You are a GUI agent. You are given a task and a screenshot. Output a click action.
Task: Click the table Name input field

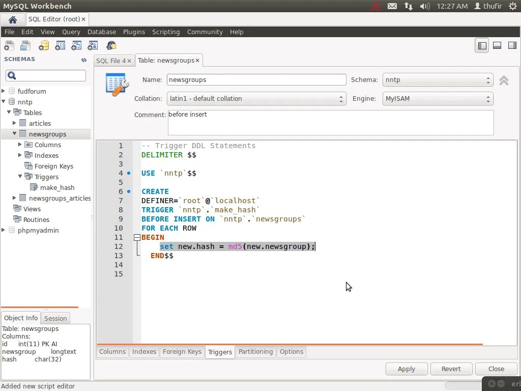click(x=256, y=80)
